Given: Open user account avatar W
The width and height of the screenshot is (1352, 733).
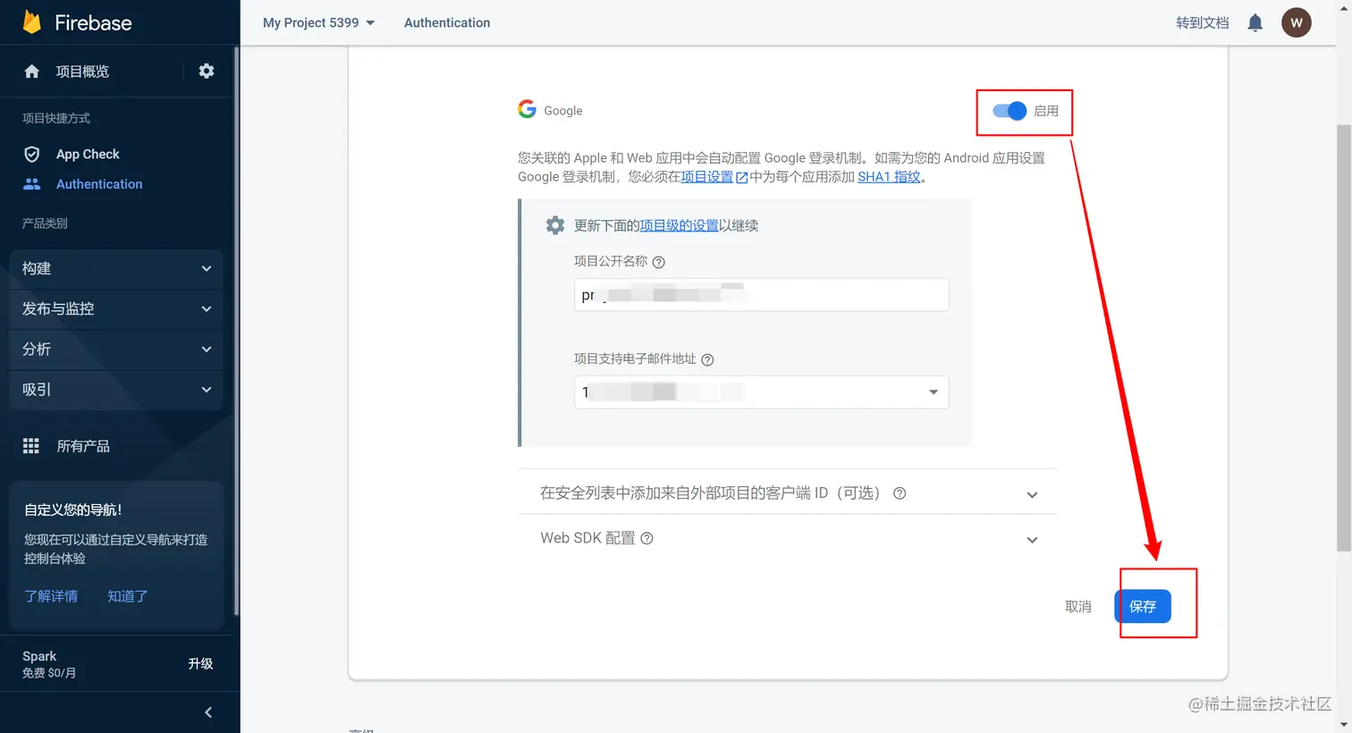Looking at the screenshot, I should [1297, 22].
